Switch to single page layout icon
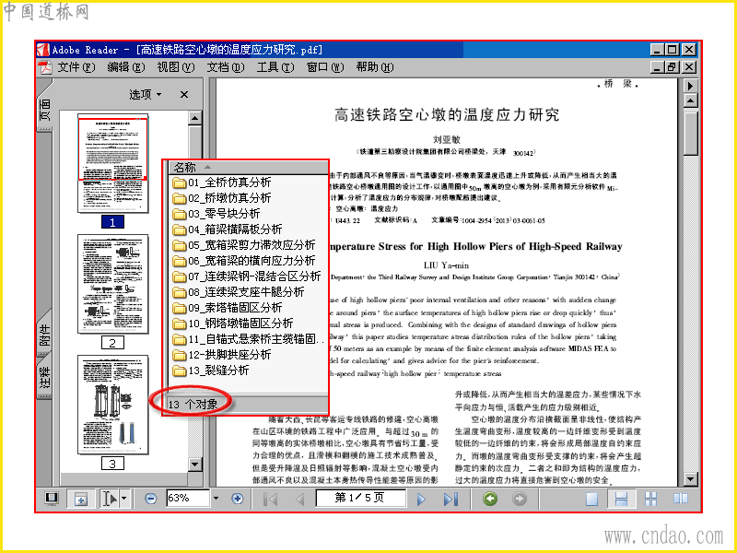 pyautogui.click(x=591, y=499)
